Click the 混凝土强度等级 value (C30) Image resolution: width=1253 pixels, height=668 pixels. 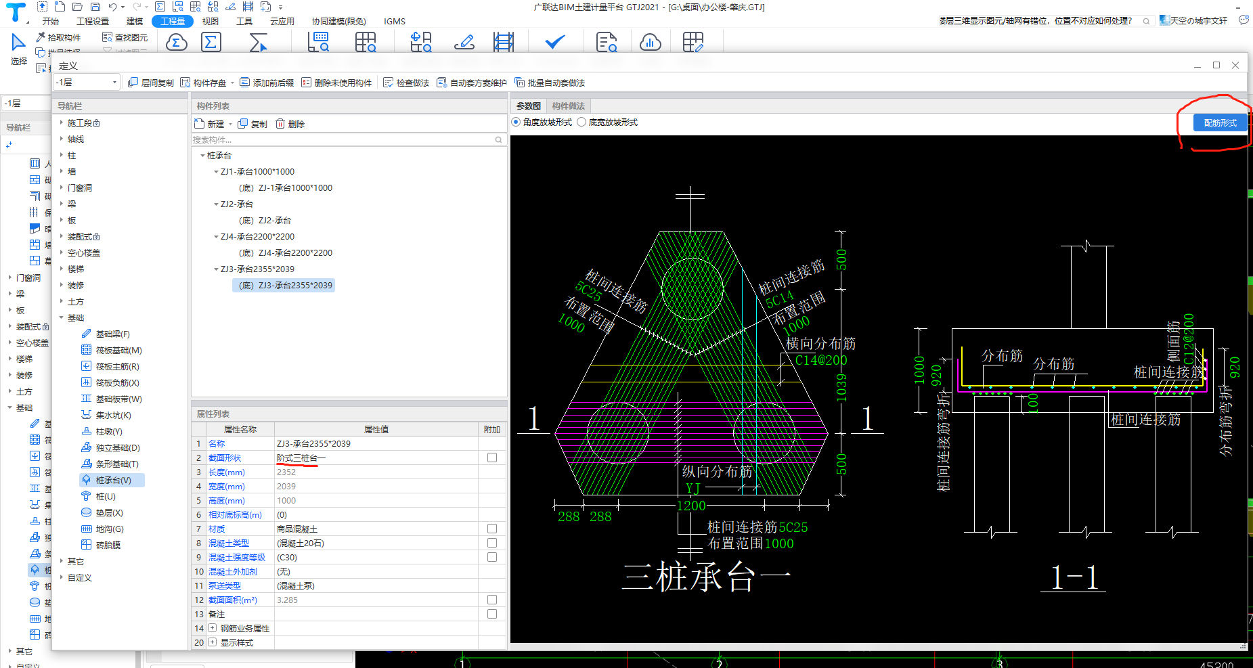[x=376, y=557]
